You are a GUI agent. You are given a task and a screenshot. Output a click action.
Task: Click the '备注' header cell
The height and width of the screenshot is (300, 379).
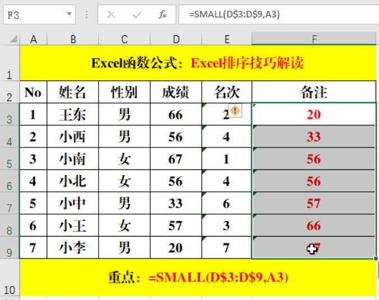pos(314,92)
